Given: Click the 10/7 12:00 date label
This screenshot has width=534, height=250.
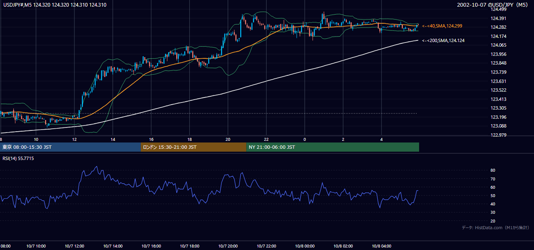Looking at the screenshot, I should point(75,246).
